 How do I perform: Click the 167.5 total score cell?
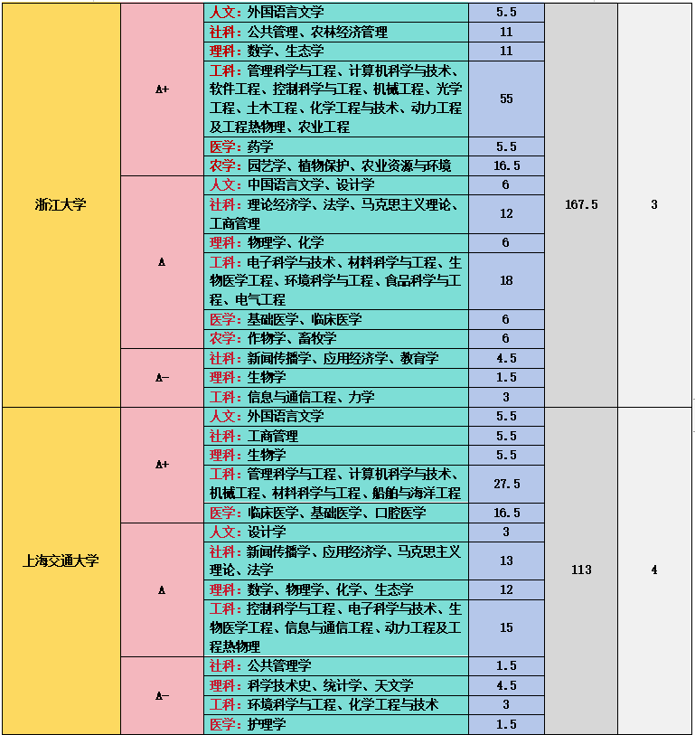click(x=581, y=205)
